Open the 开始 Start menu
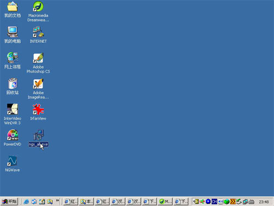 point(9,202)
